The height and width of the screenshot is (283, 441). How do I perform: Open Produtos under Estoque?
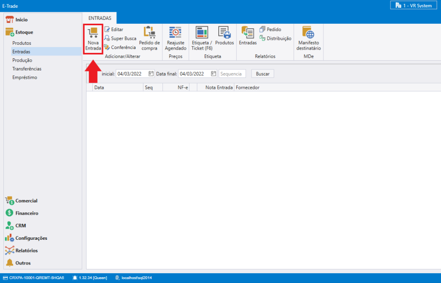22,43
